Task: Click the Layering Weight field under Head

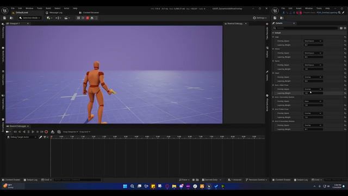Action: pyautogui.click(x=313, y=81)
